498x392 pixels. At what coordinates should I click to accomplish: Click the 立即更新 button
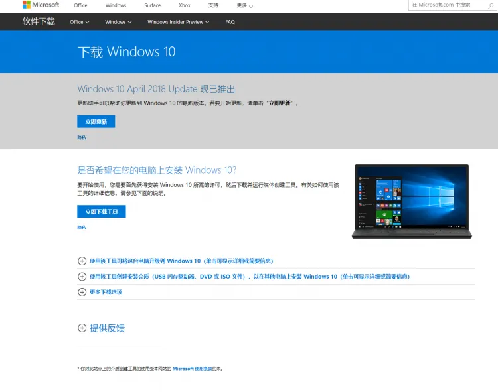pyautogui.click(x=96, y=122)
